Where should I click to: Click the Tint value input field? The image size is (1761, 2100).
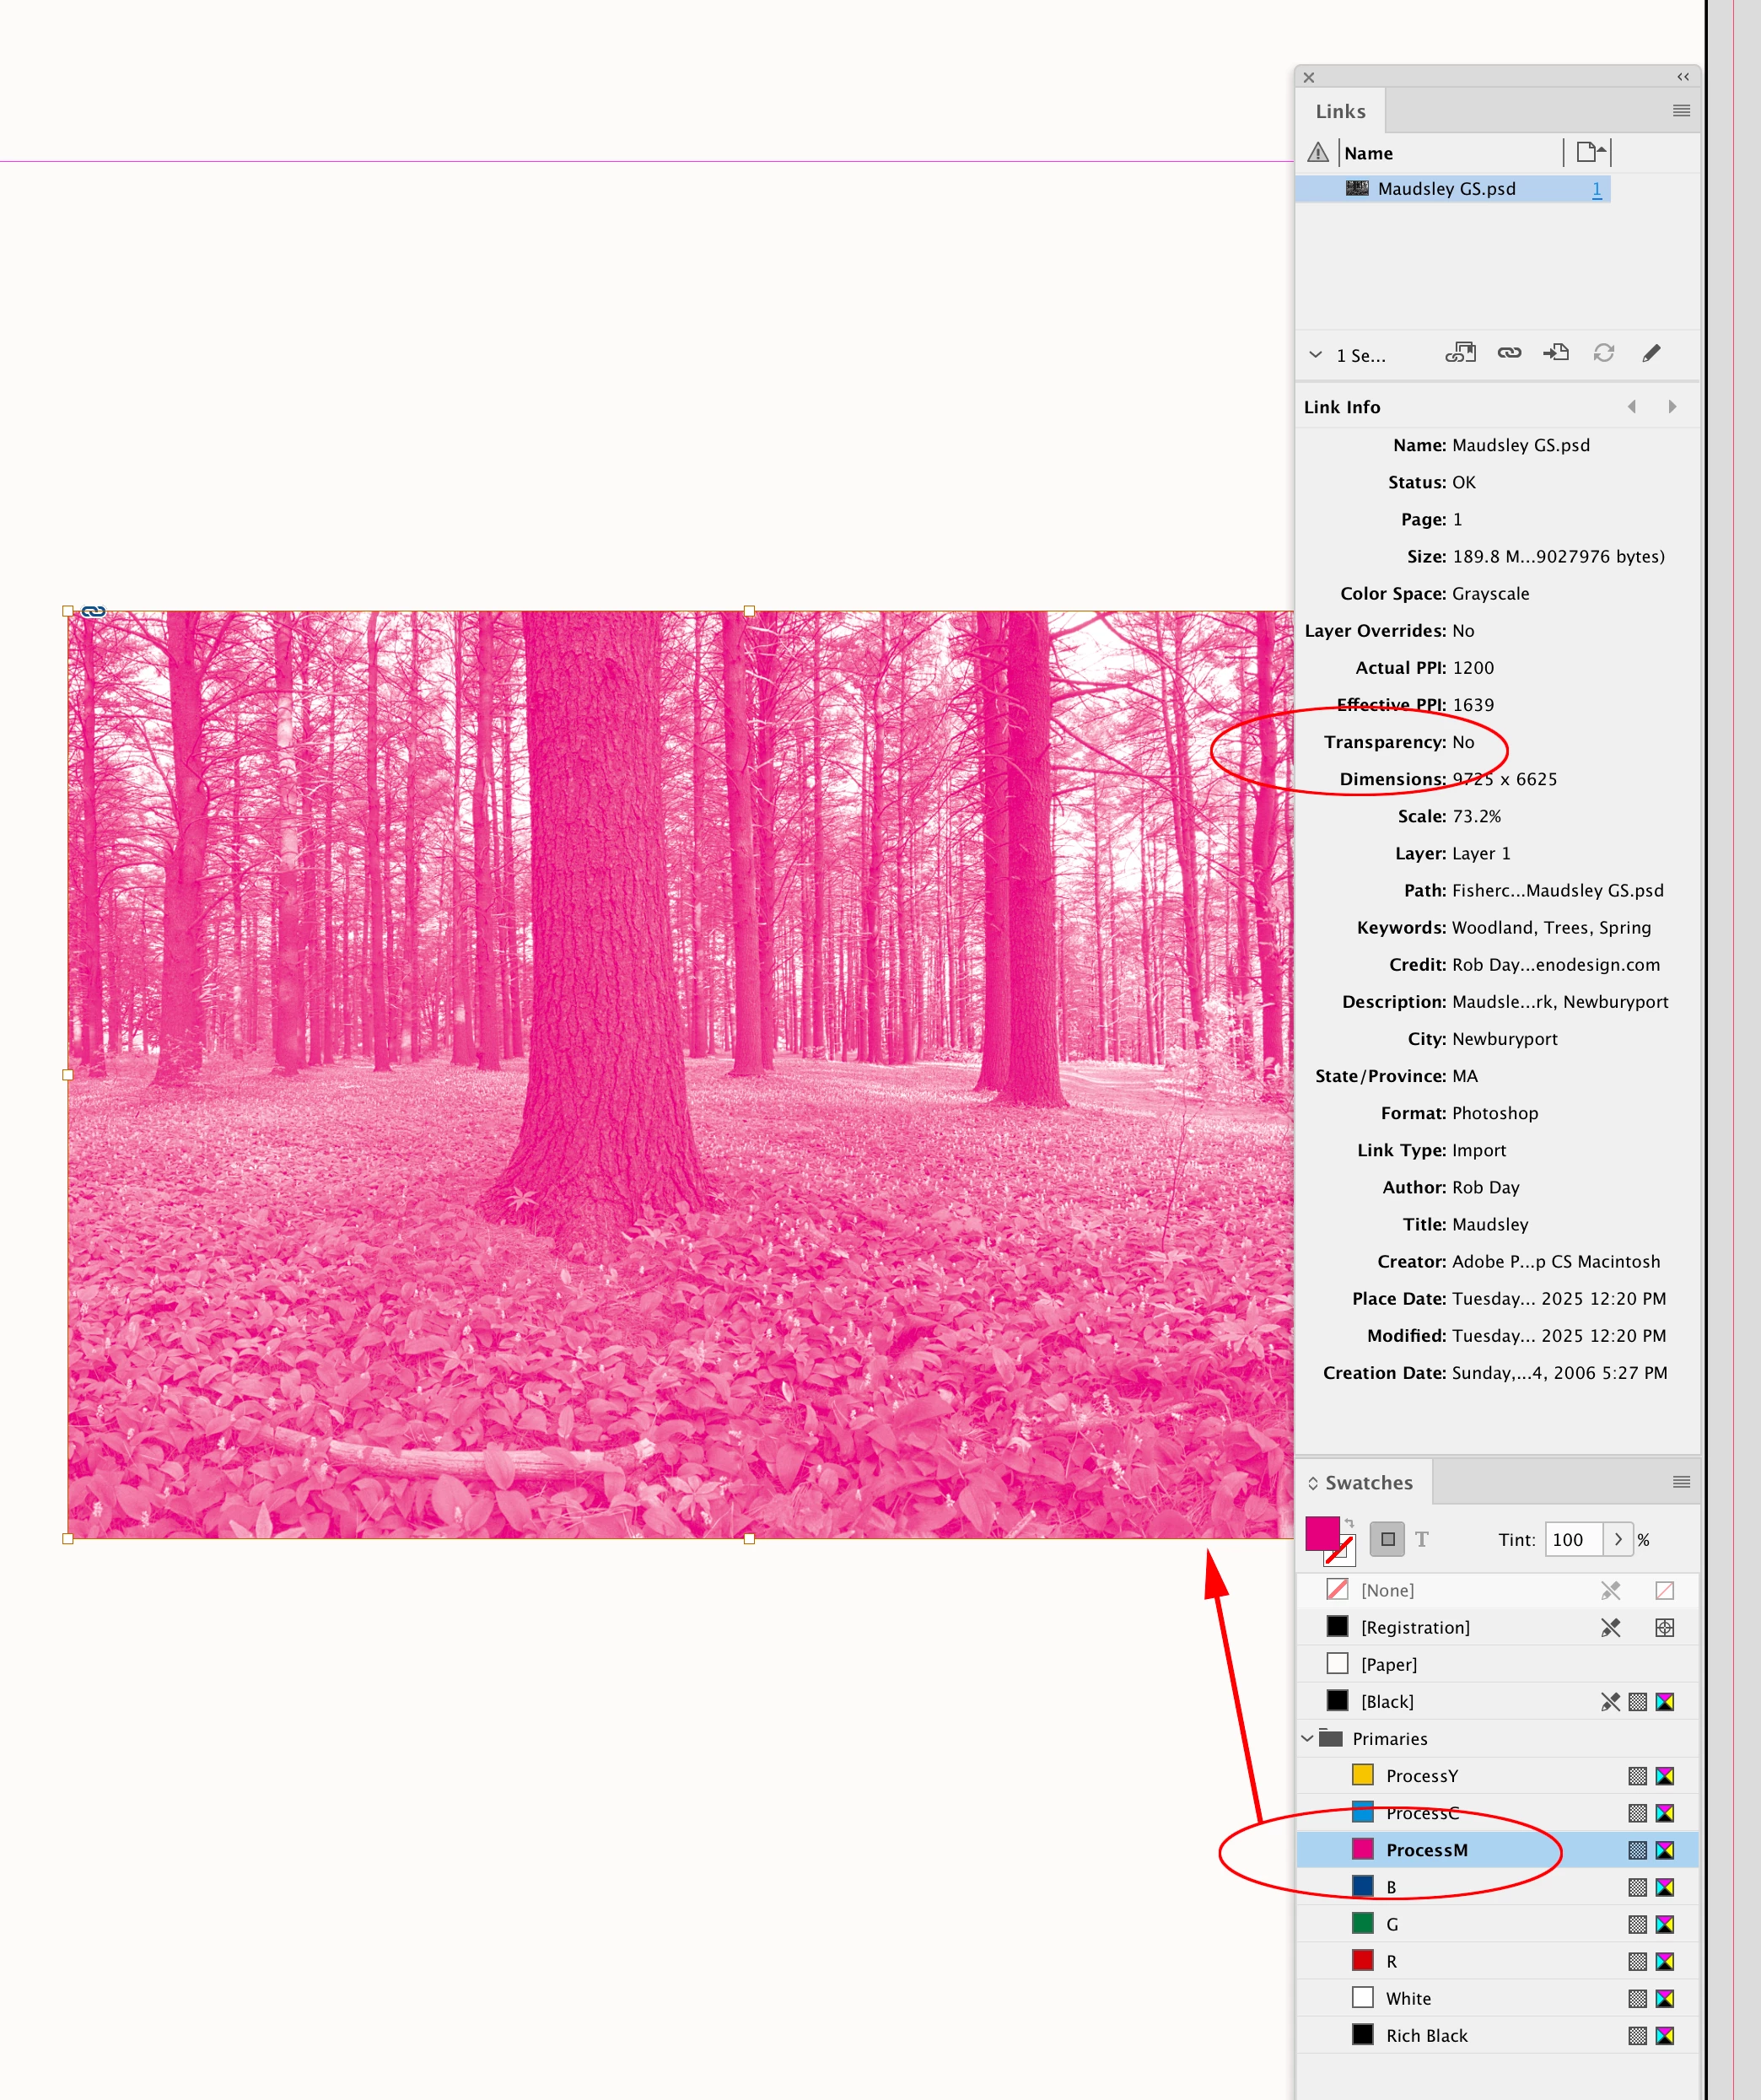1572,1539
